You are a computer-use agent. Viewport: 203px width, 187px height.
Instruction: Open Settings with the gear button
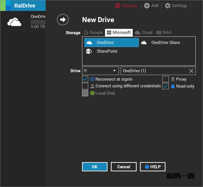(176, 6)
